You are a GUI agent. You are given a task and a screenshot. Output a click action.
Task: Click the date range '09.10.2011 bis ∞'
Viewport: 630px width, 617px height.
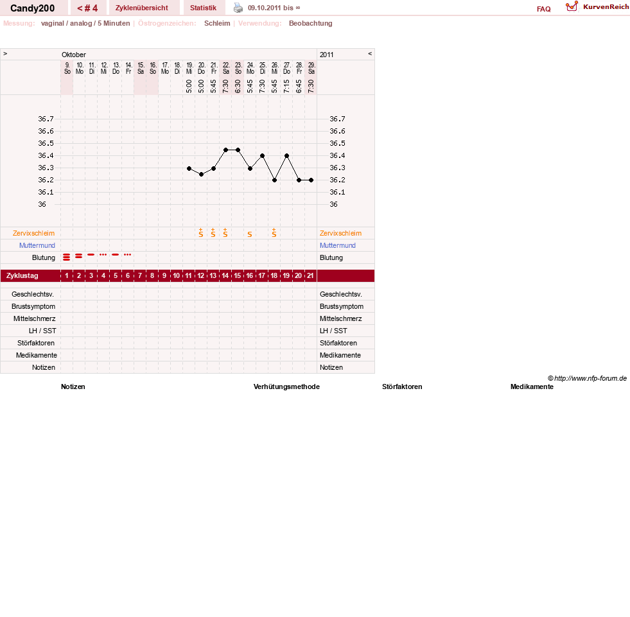tap(274, 8)
